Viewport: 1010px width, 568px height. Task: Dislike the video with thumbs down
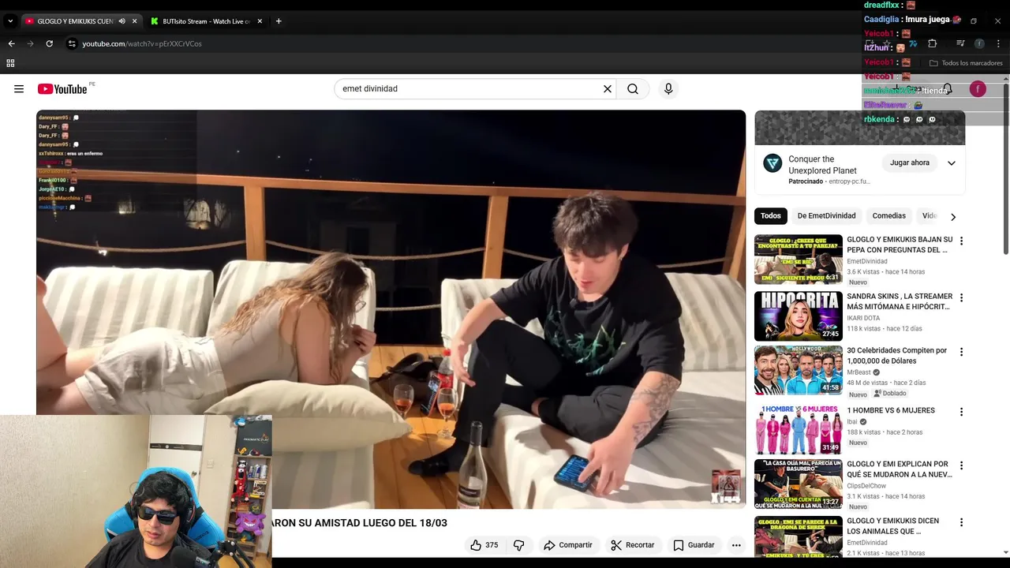(x=518, y=545)
